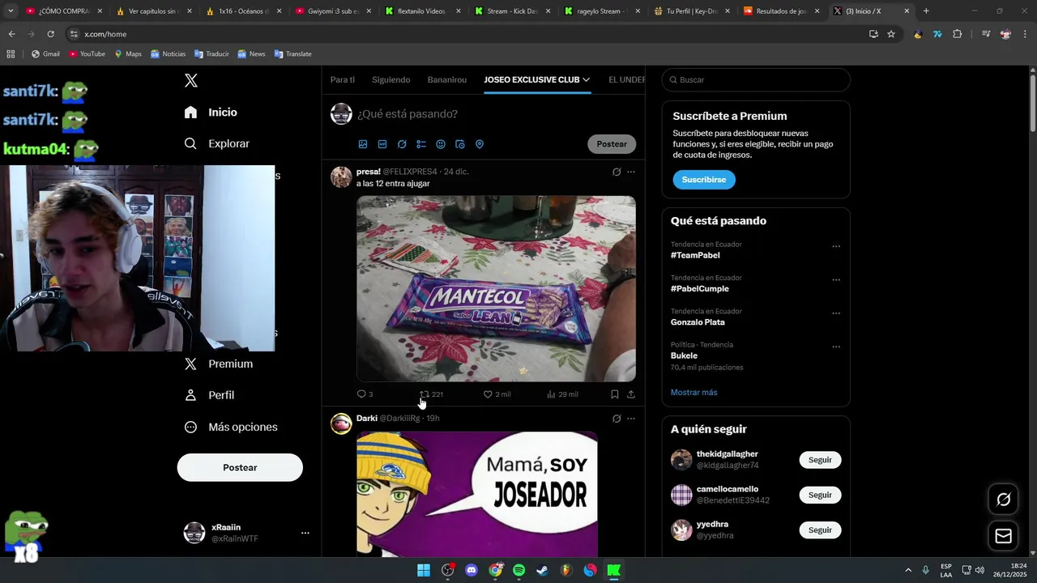This screenshot has height=583, width=1037.
Task: Open OBS Studio from the taskbar
Action: 448,570
